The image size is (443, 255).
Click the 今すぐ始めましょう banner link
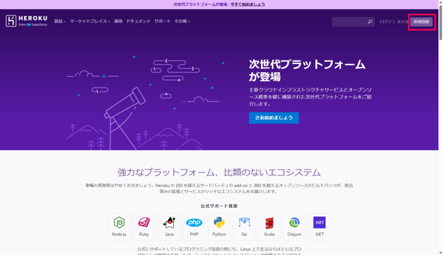point(247,4)
